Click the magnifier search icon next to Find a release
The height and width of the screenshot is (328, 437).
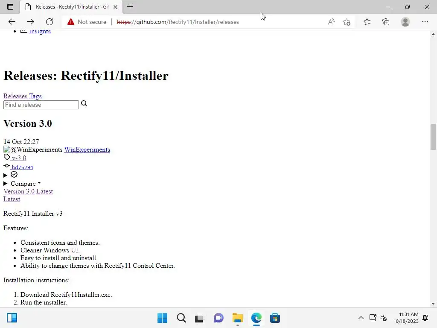pyautogui.click(x=84, y=104)
